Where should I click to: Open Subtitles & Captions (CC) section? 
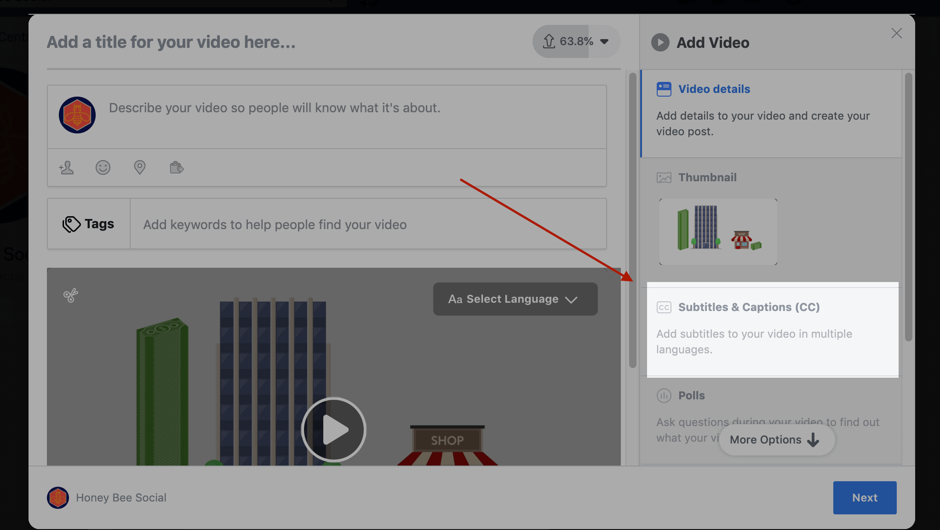click(749, 307)
